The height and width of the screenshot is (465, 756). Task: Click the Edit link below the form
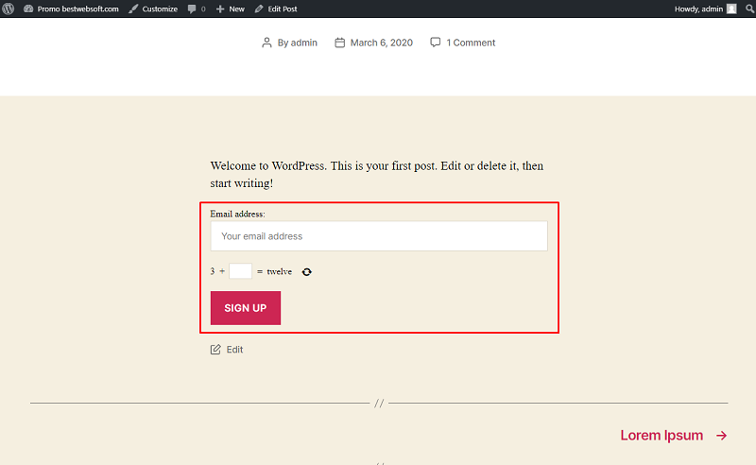pyautogui.click(x=234, y=350)
